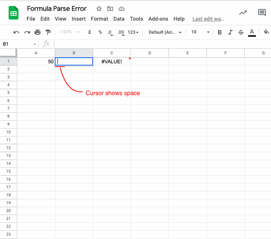271x239 pixels.
Task: Open the Data menu
Action: [x=119, y=19]
